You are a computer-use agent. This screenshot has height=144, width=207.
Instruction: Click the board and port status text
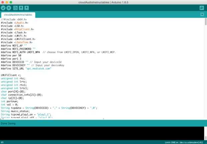pos(184,142)
